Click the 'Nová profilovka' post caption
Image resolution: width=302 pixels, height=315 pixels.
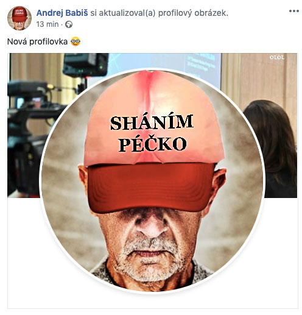[37, 41]
